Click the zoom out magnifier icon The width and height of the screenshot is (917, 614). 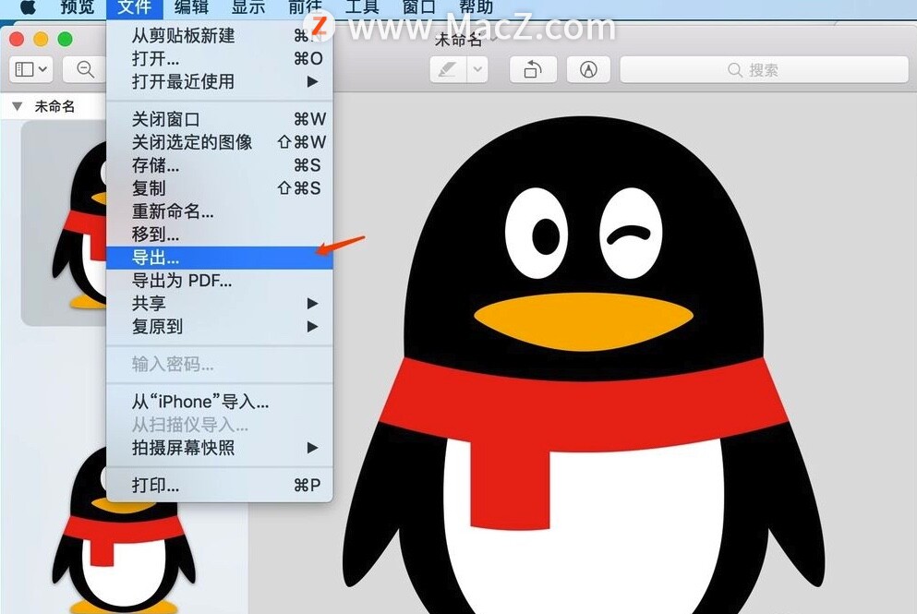85,69
